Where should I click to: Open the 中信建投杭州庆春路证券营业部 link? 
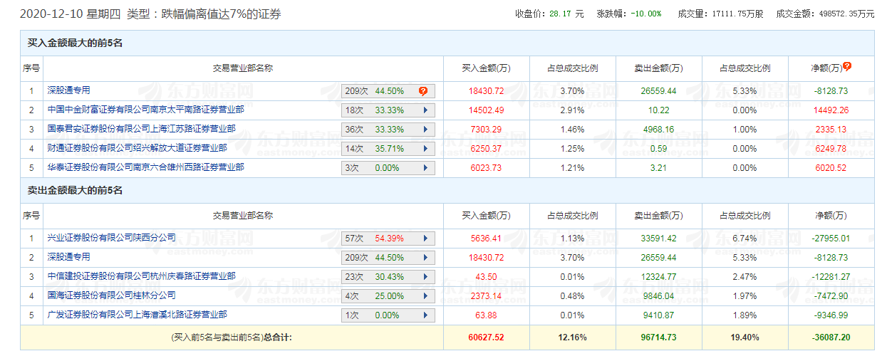(141, 276)
